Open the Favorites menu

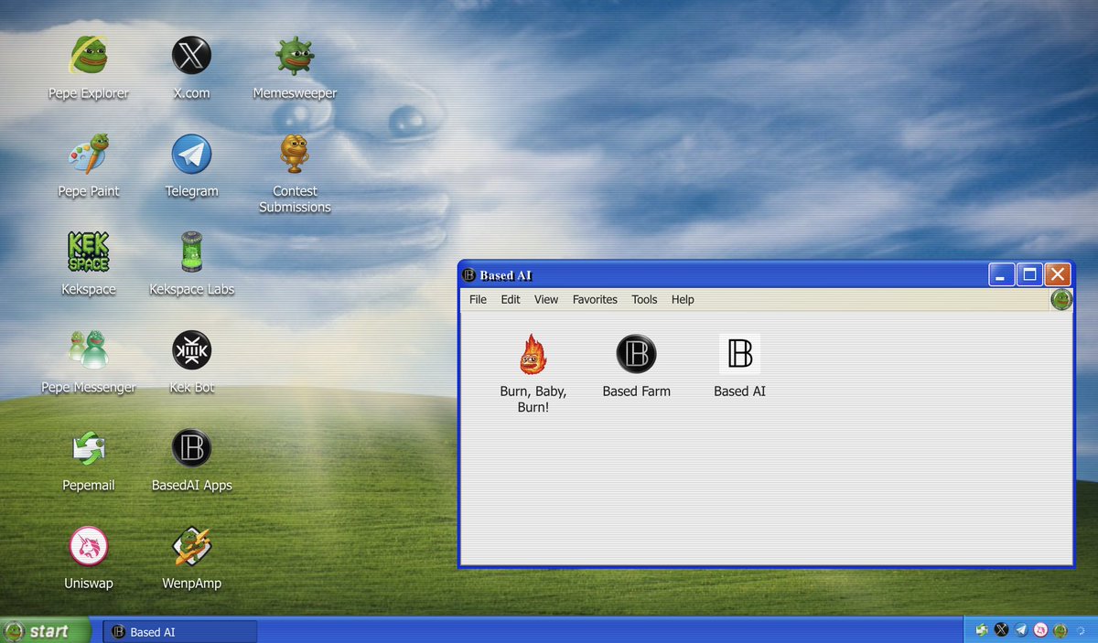coord(595,300)
